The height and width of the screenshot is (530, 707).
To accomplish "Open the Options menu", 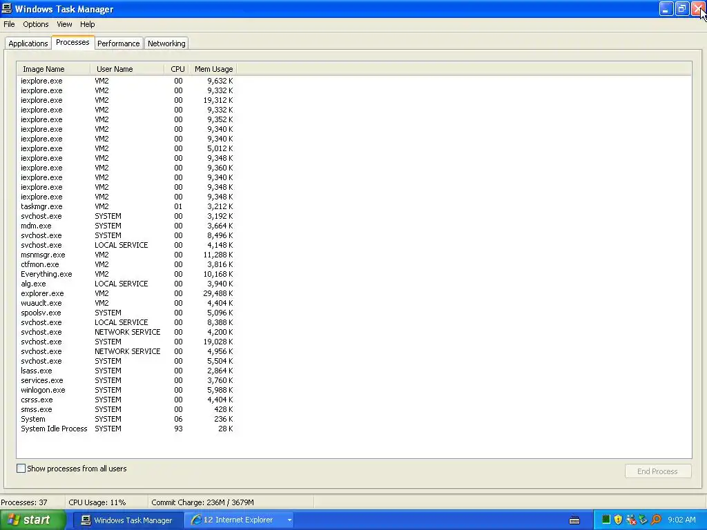I will coord(36,24).
